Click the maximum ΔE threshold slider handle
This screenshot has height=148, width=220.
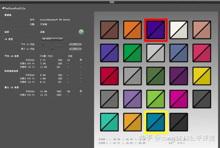tap(52, 48)
